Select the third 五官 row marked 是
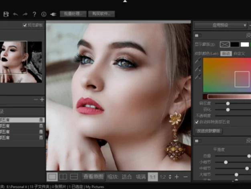The width and height of the screenshot is (251, 189). tap(22, 131)
